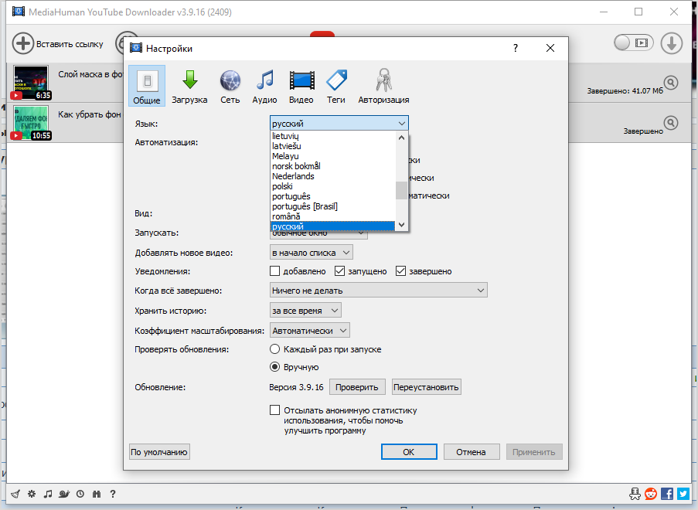Uncheck the 'завершено' notification checkbox
Image resolution: width=698 pixels, height=510 pixels.
click(401, 271)
